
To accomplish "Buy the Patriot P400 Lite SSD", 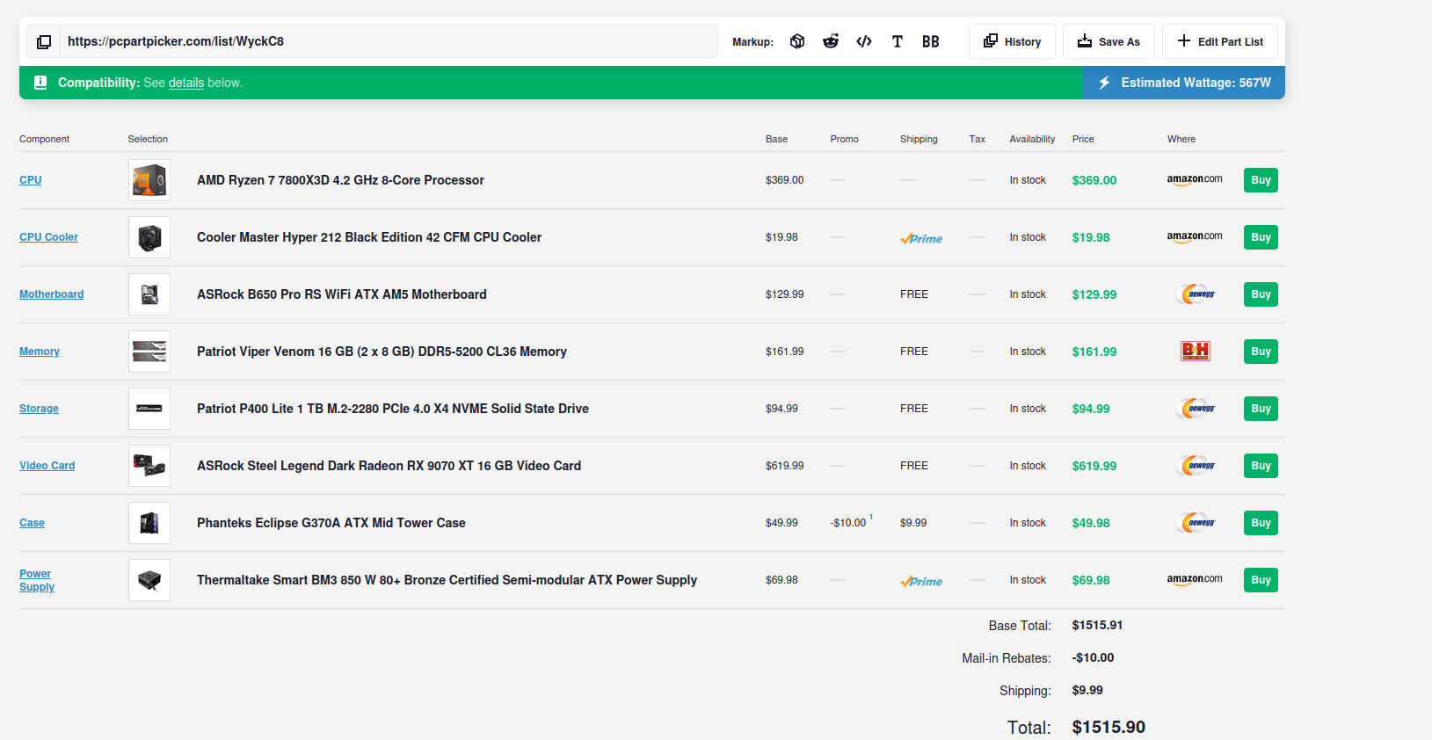I will click(1261, 409).
